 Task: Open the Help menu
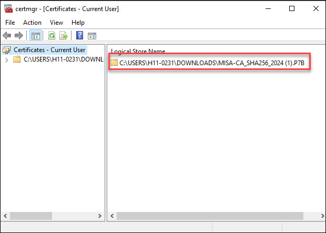point(78,23)
